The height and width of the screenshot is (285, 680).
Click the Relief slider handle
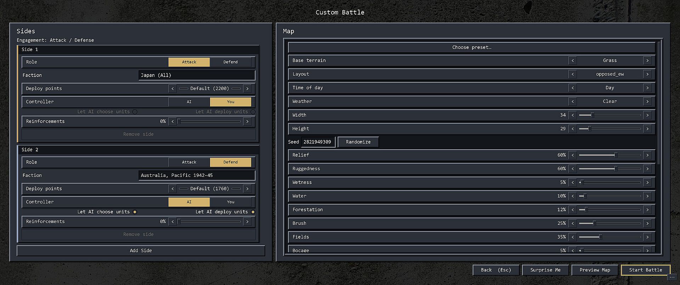pos(616,155)
